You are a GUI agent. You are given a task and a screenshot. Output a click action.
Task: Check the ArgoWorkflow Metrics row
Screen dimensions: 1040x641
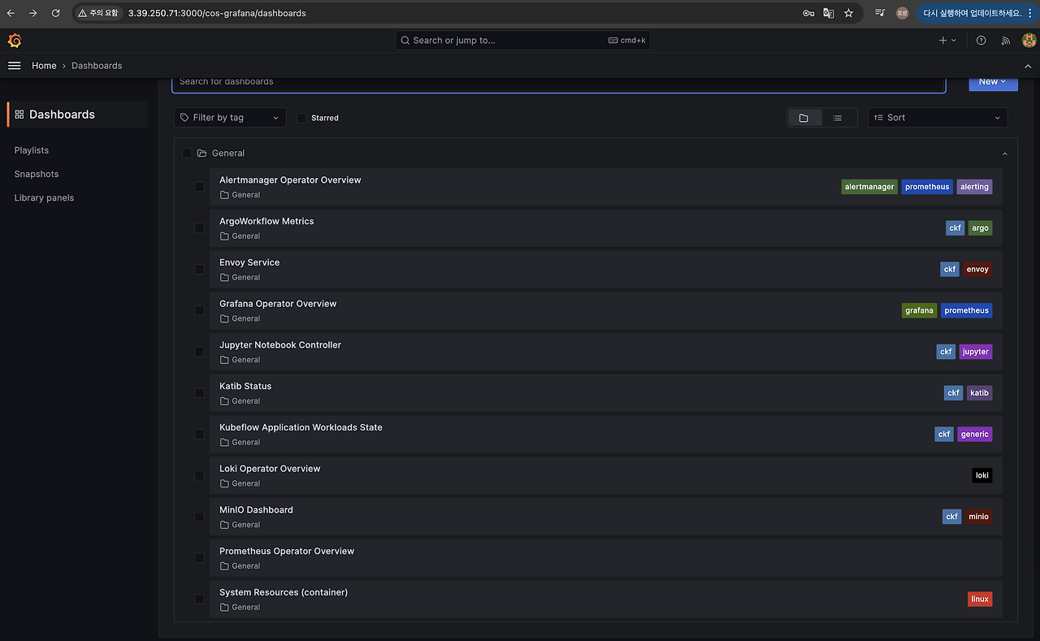click(199, 228)
